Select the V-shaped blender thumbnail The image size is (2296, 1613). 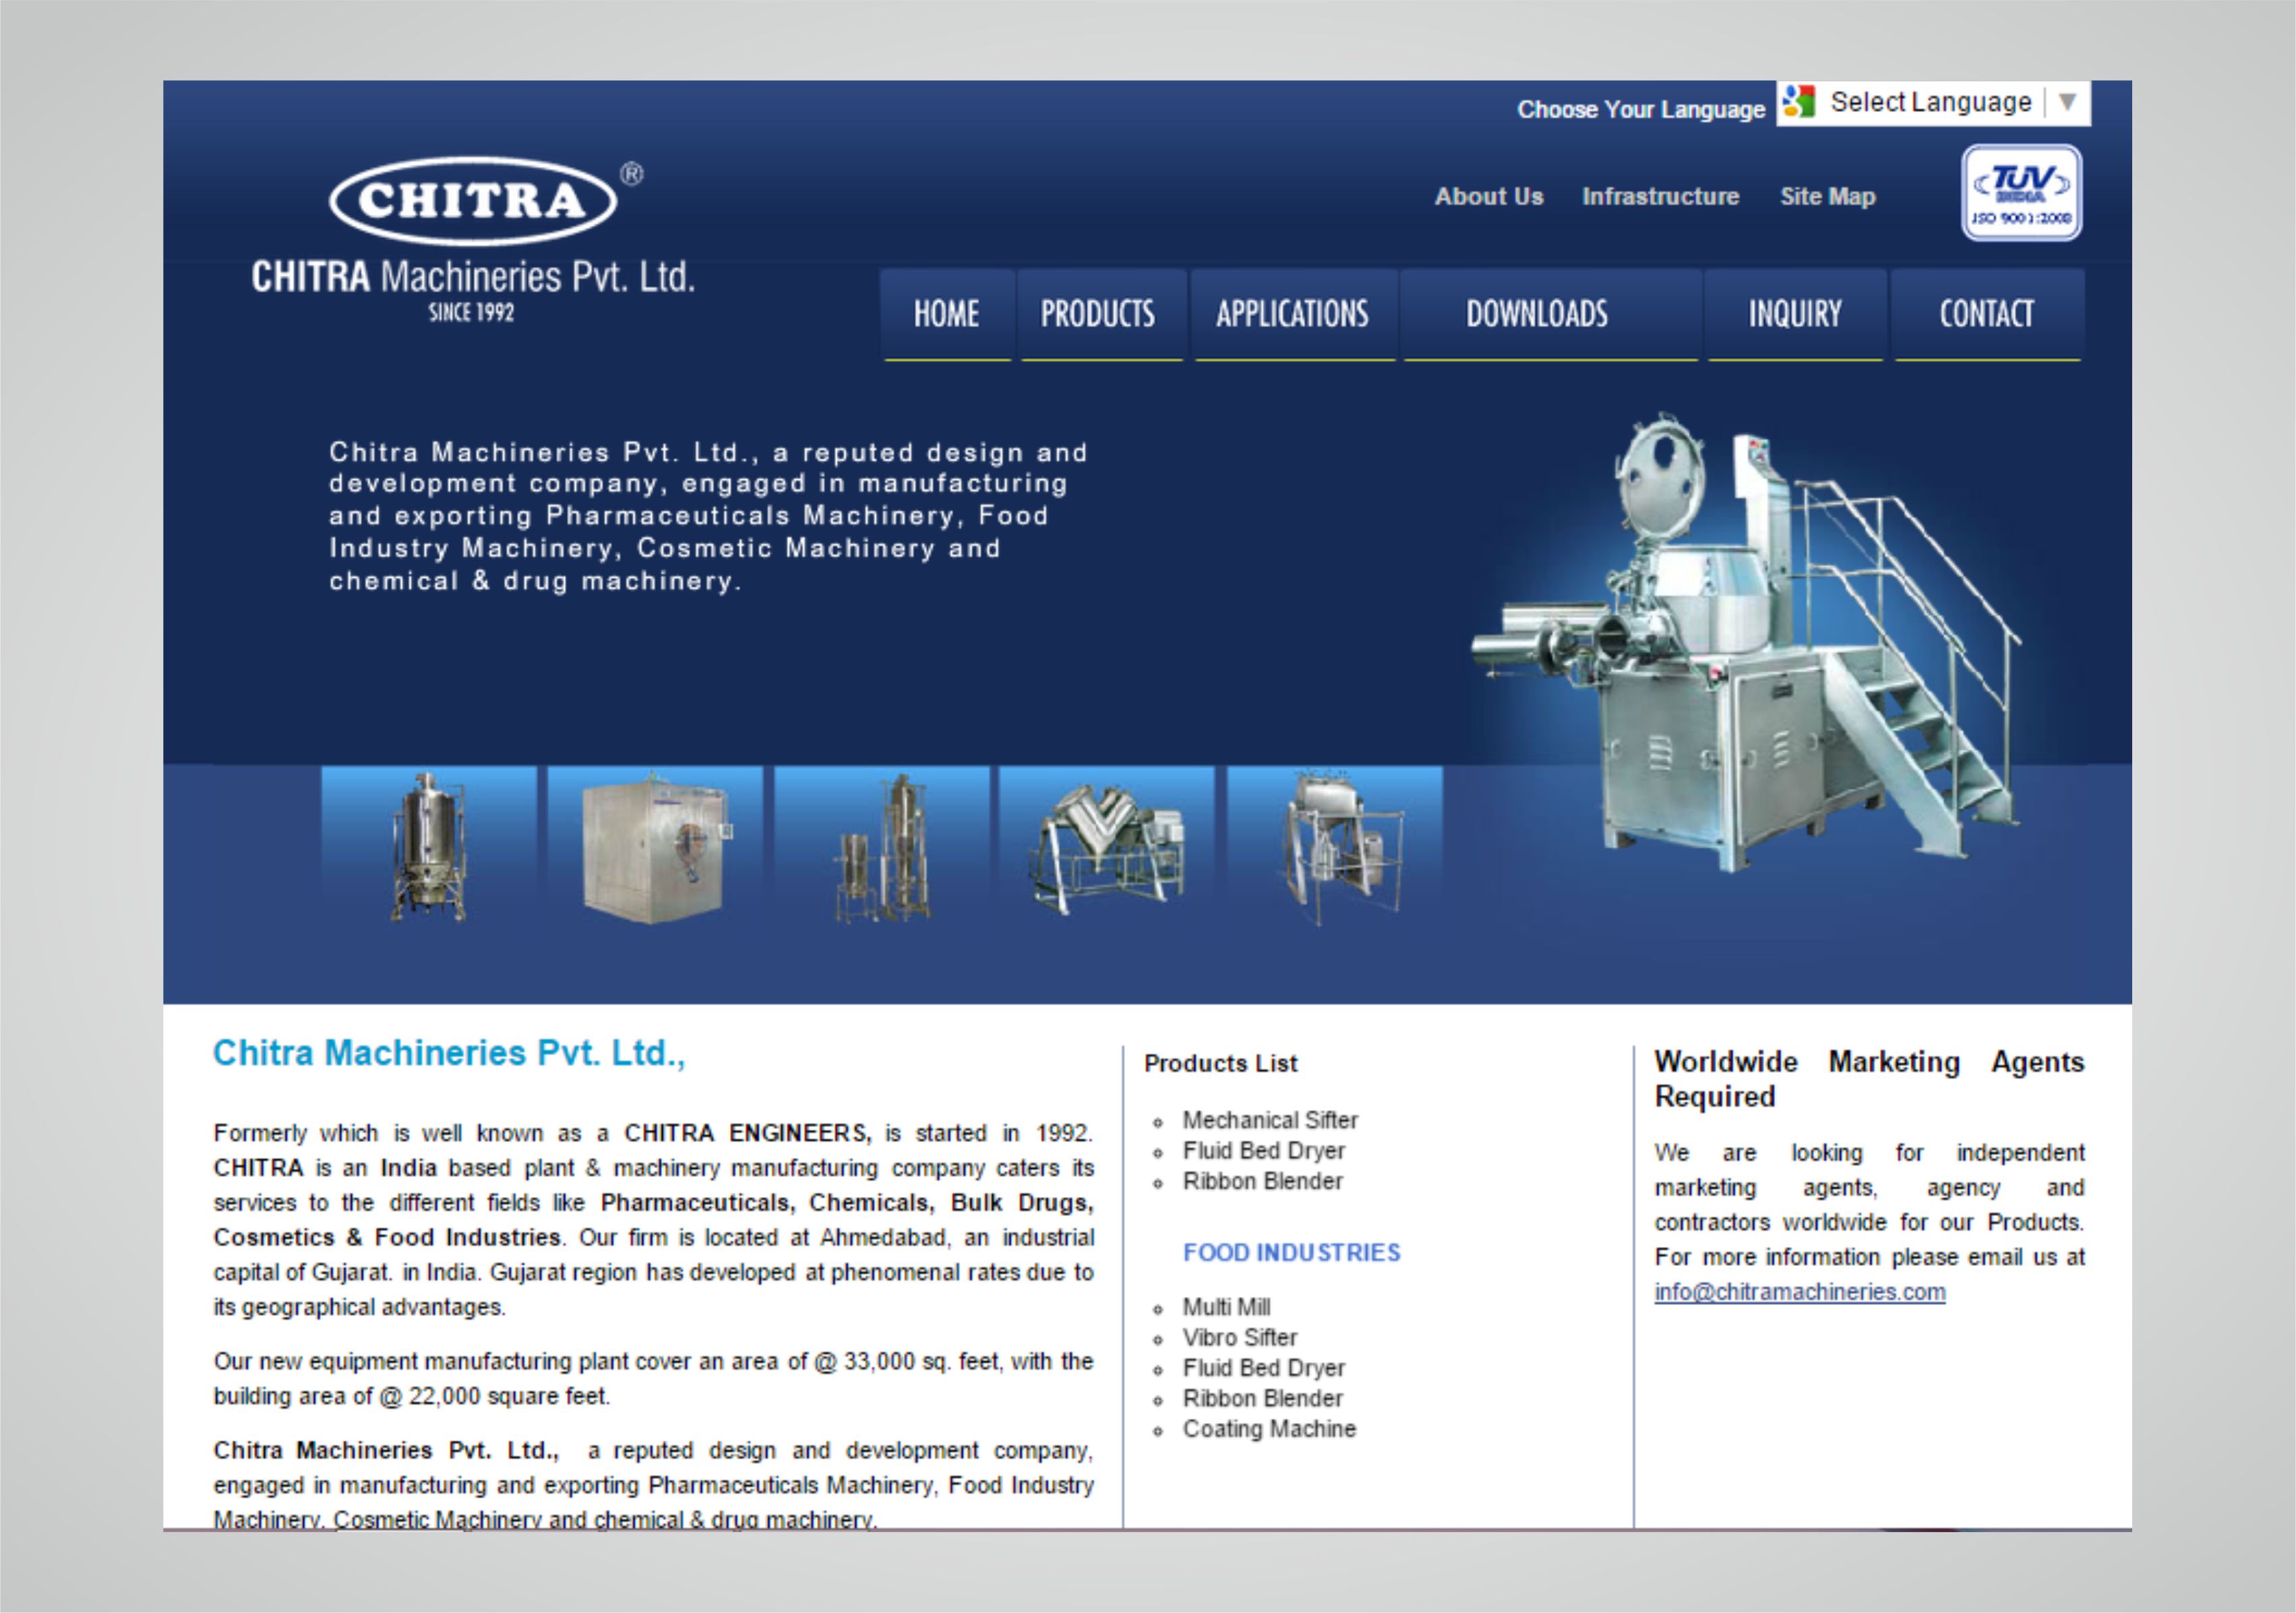[1107, 845]
